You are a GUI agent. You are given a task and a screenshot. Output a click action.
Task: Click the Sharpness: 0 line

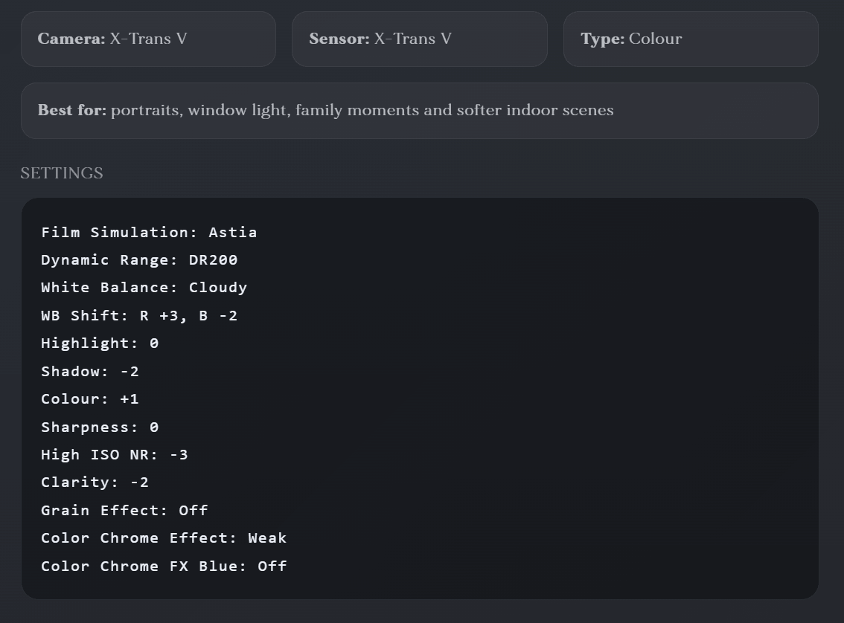(100, 427)
